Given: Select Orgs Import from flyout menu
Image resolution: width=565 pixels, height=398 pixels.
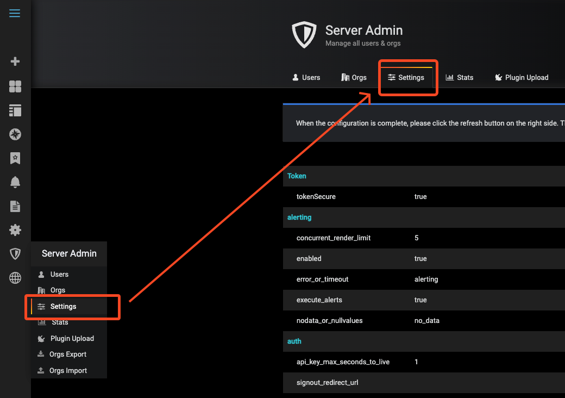Looking at the screenshot, I should (x=68, y=371).
